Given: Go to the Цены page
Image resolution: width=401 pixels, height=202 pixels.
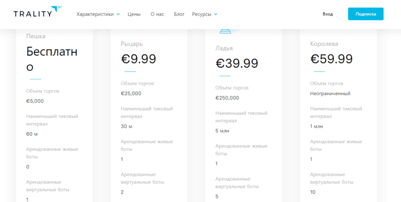Looking at the screenshot, I should (x=134, y=14).
